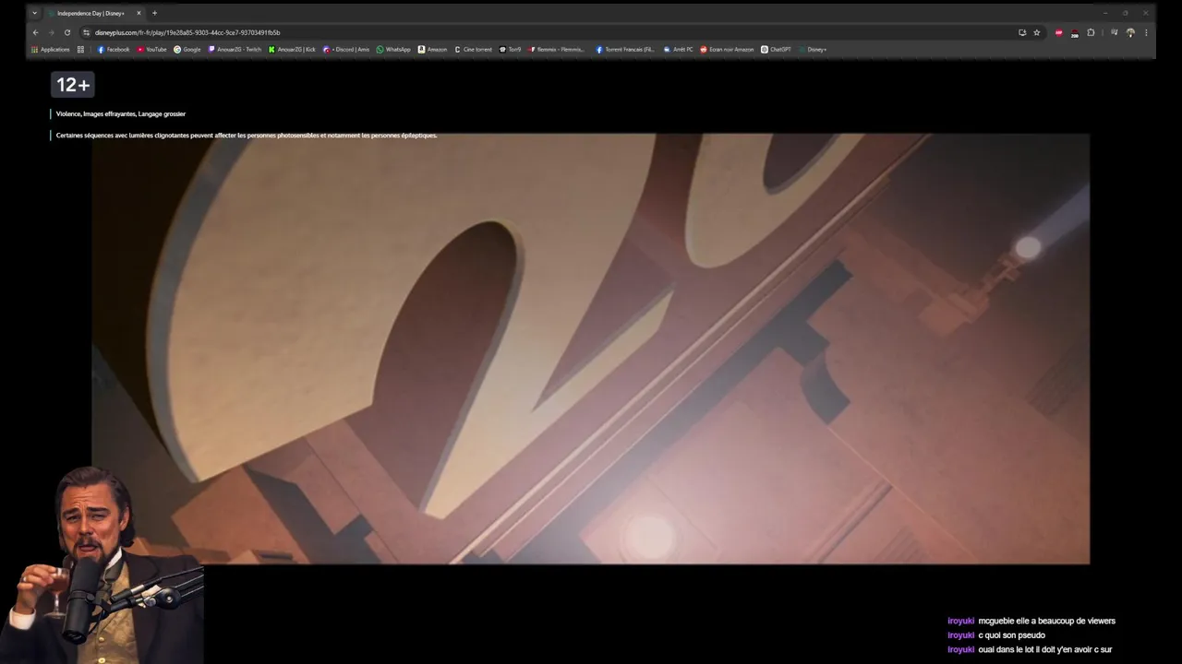Open the Cine torrent bookmark
Viewport: 1182px width, 664px height.
tap(474, 50)
